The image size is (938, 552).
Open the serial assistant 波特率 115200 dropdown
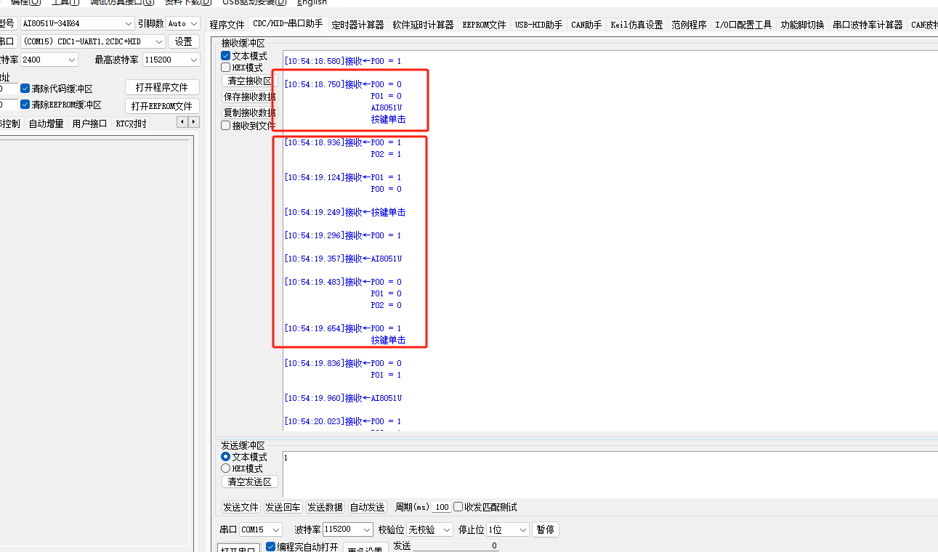point(347,529)
